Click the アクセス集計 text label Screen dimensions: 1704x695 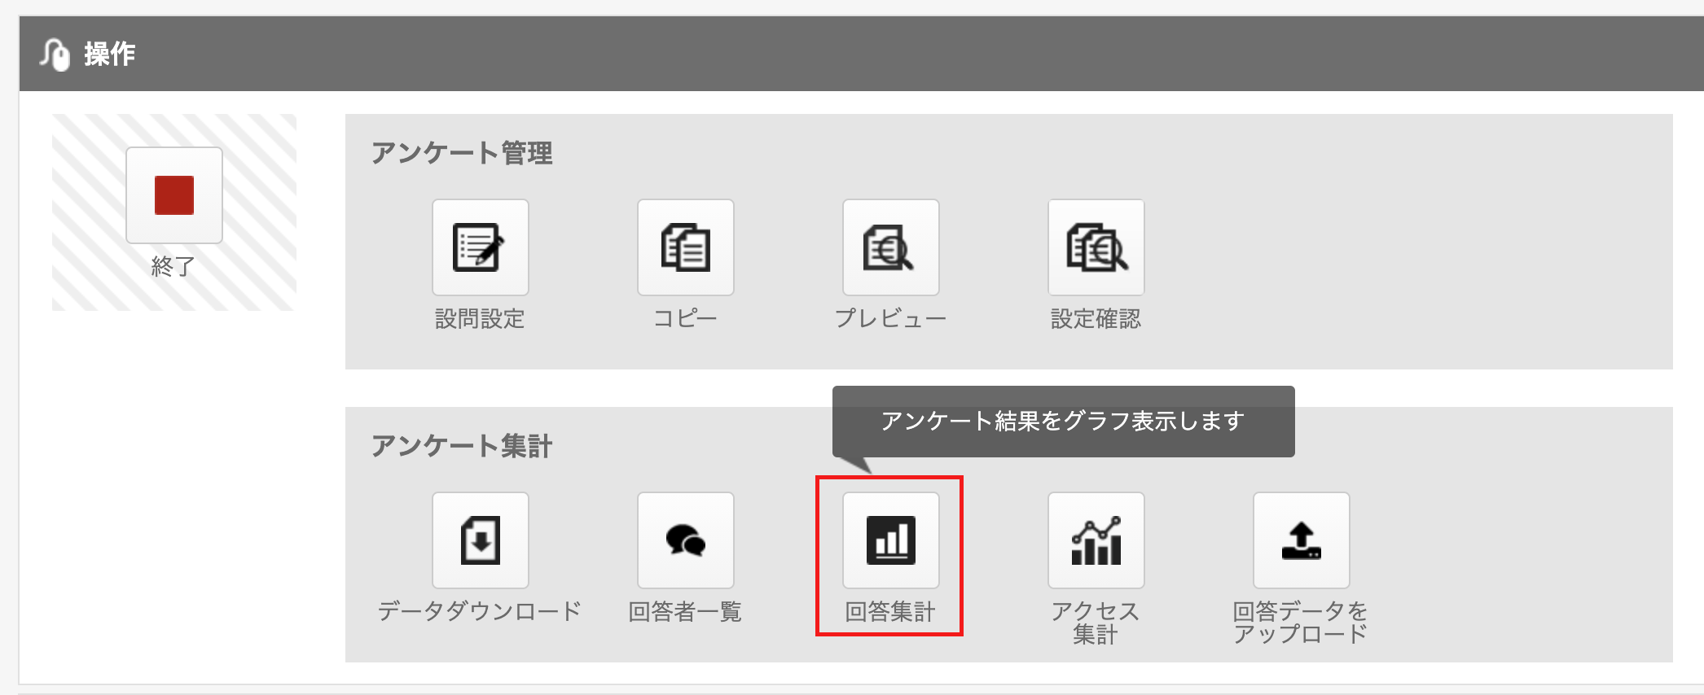point(1096,623)
